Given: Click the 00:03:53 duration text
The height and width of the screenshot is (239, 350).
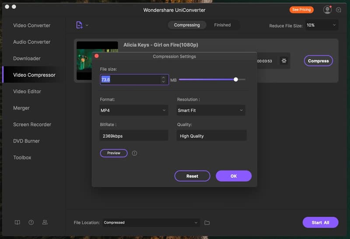Looking at the screenshot, I should 265,61.
